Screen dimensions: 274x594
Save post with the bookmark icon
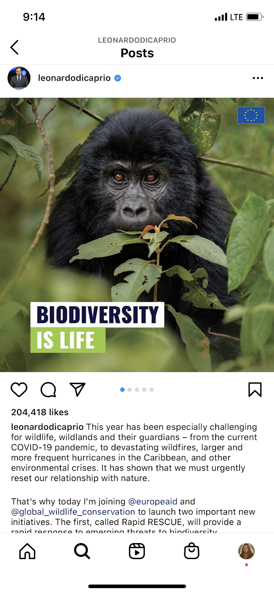point(255,389)
